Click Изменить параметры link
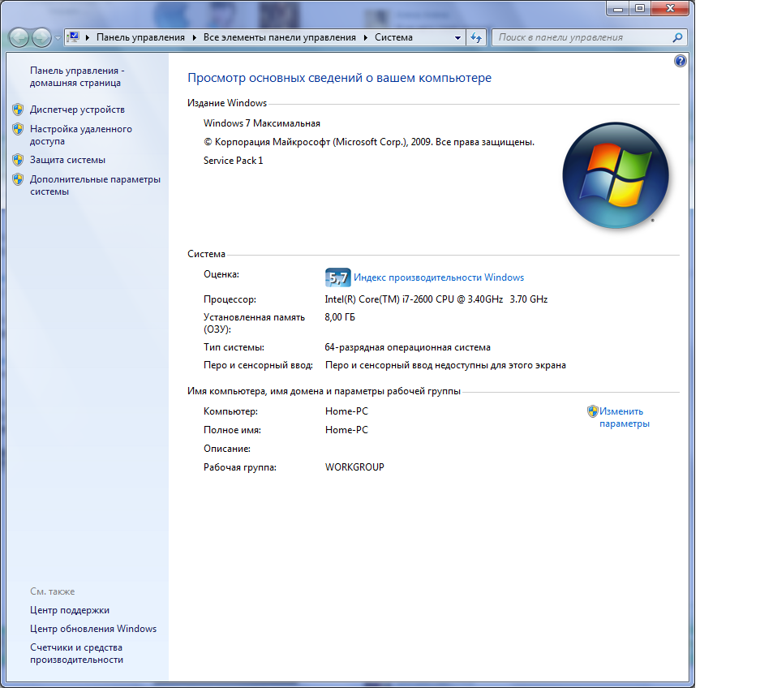Image resolution: width=760 pixels, height=688 pixels. tap(625, 417)
